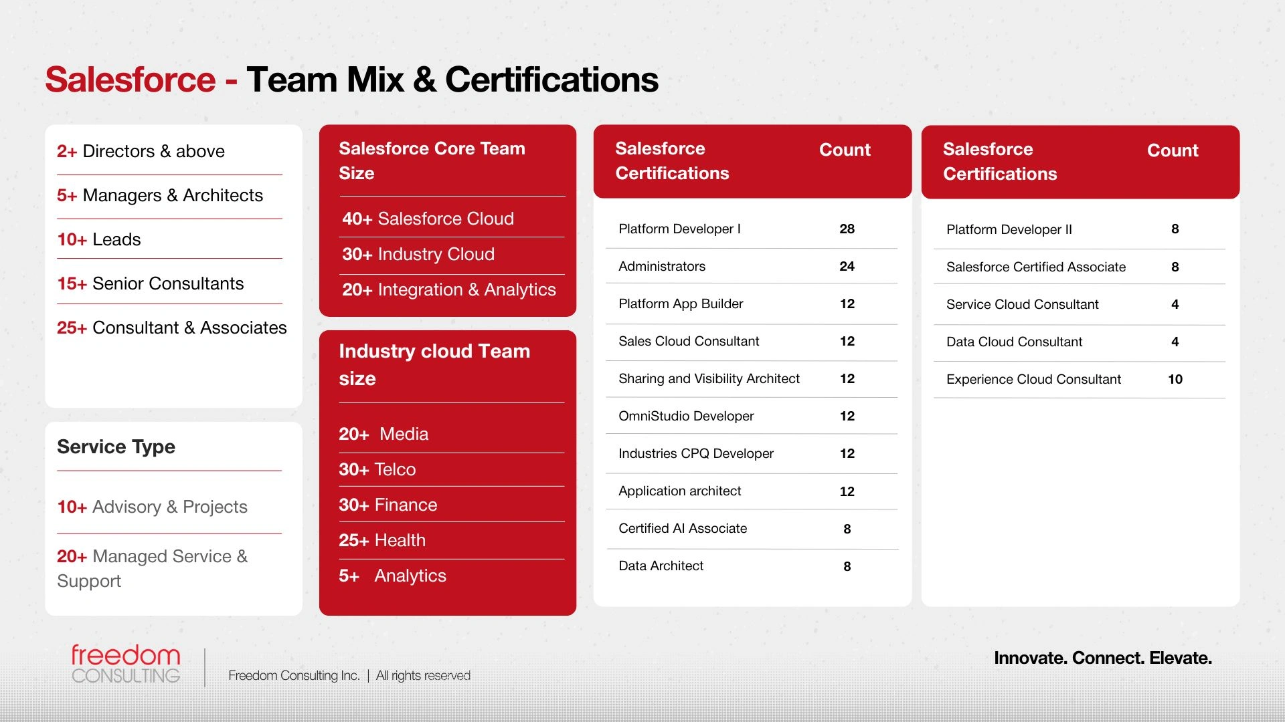
Task: Click 'Innovate. Connect. Elevate.' tagline
Action: 1103,658
